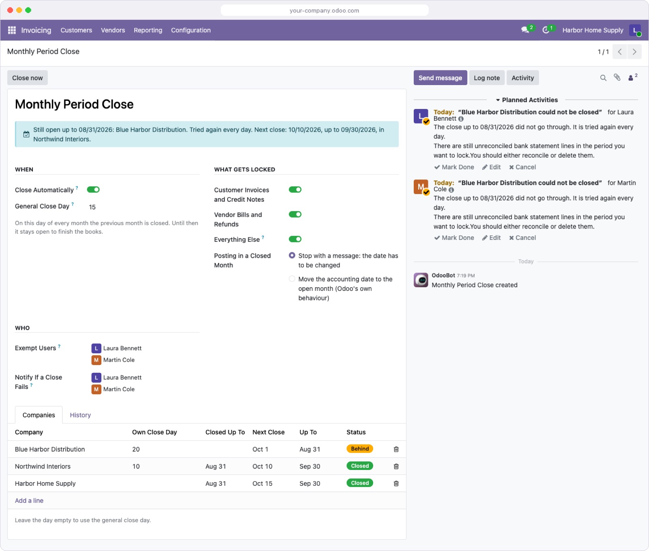Click the Close now button
The height and width of the screenshot is (551, 649).
pos(27,78)
